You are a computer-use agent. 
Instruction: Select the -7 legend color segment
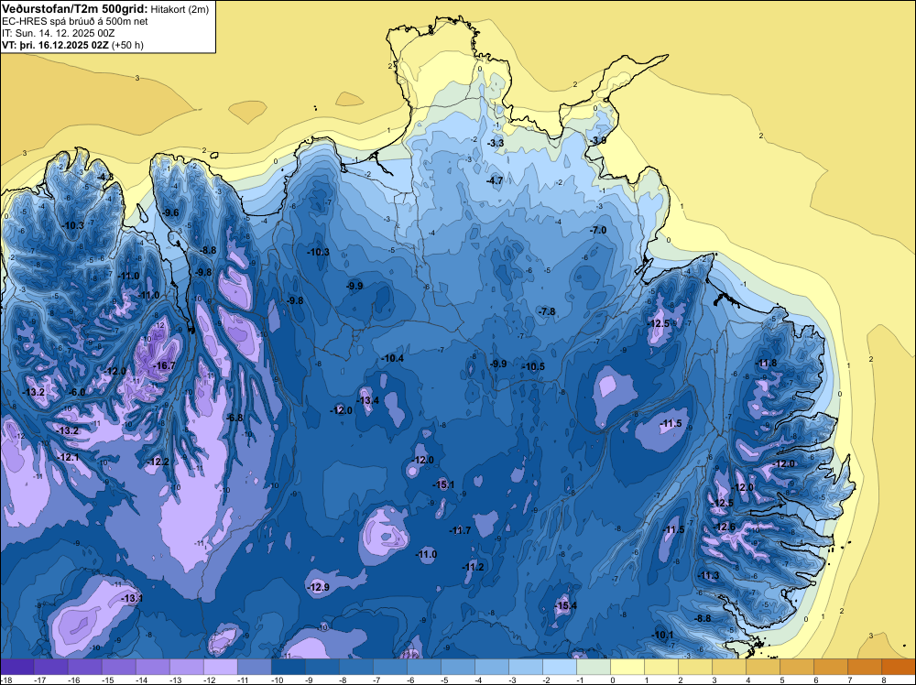click(x=389, y=667)
